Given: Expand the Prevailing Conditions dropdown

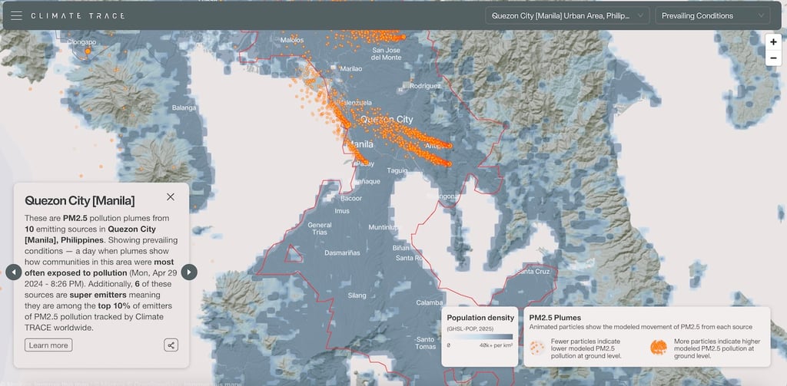Looking at the screenshot, I should pyautogui.click(x=712, y=15).
